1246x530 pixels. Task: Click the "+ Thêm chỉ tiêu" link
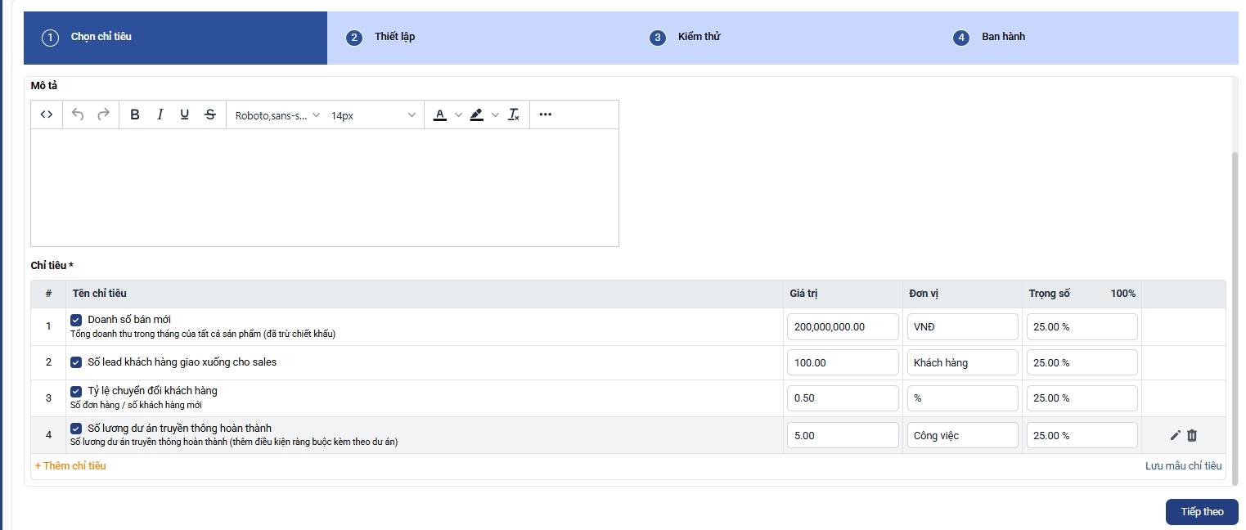70,466
